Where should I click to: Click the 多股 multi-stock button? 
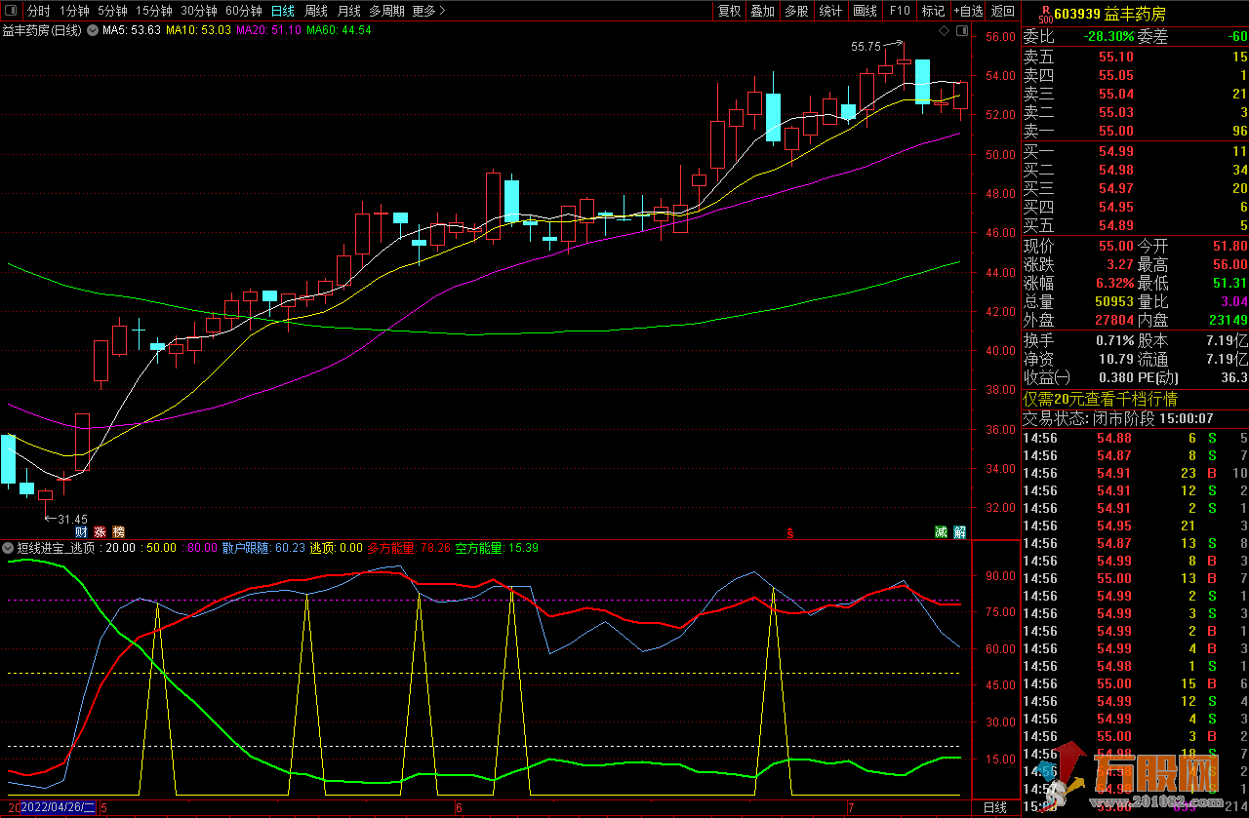tap(796, 11)
